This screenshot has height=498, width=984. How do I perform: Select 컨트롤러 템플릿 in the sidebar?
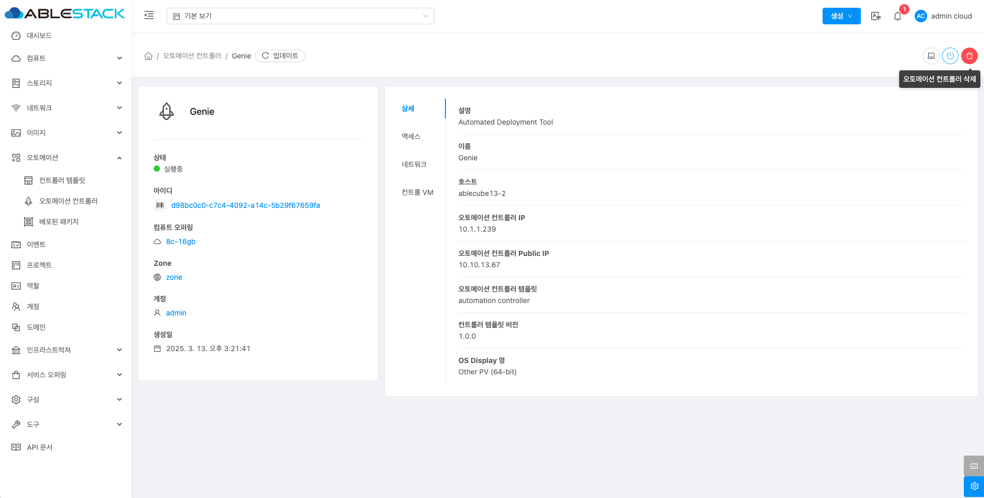click(x=62, y=180)
